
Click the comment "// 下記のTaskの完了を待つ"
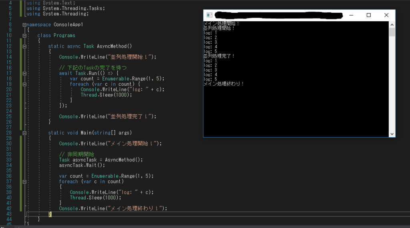click(x=93, y=68)
